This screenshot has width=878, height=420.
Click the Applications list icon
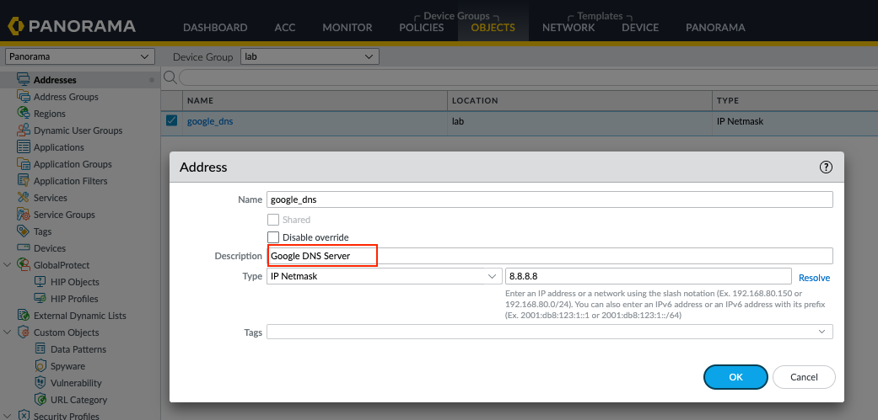coord(24,147)
